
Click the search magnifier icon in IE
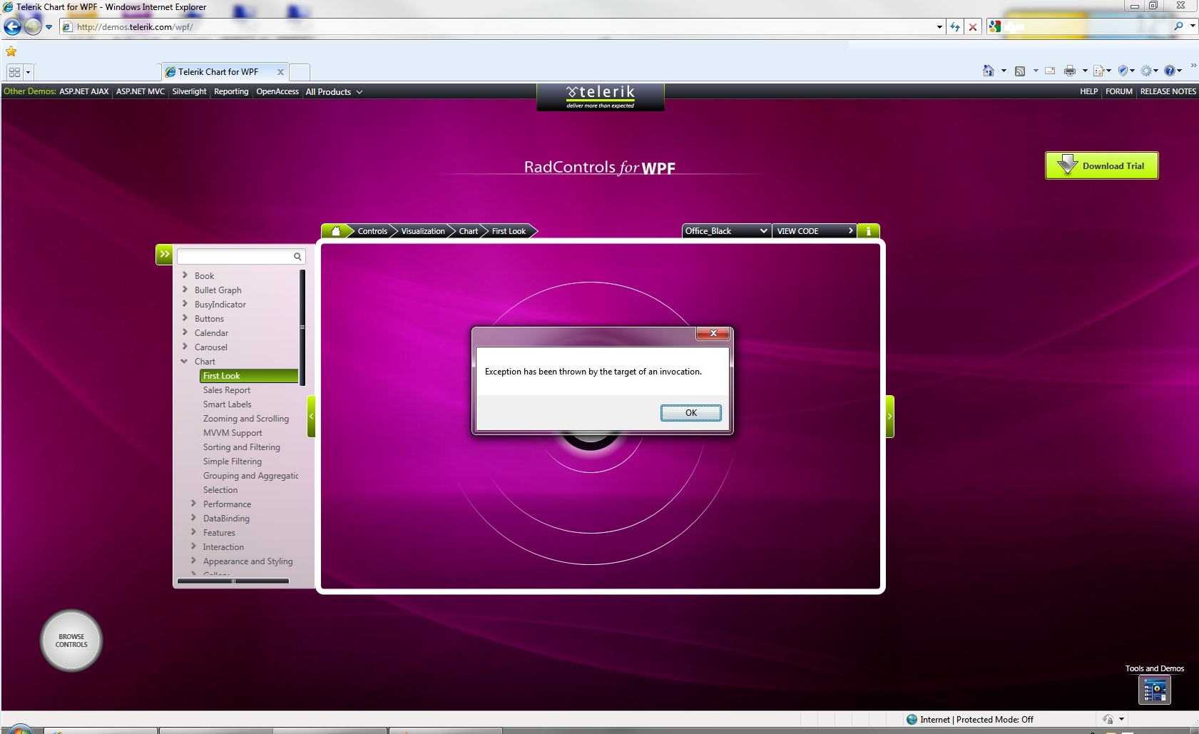1178,26
